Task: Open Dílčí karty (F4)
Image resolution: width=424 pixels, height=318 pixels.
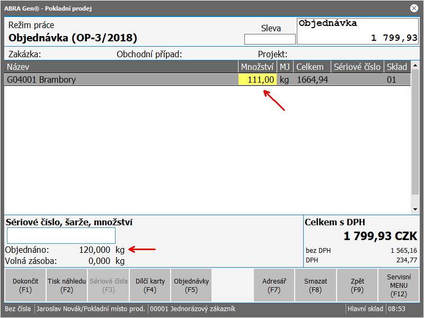Action: [x=150, y=285]
